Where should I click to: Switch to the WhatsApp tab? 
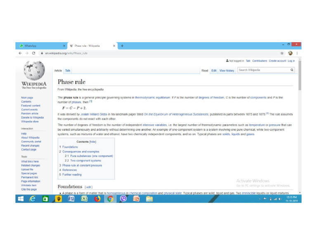[39, 46]
